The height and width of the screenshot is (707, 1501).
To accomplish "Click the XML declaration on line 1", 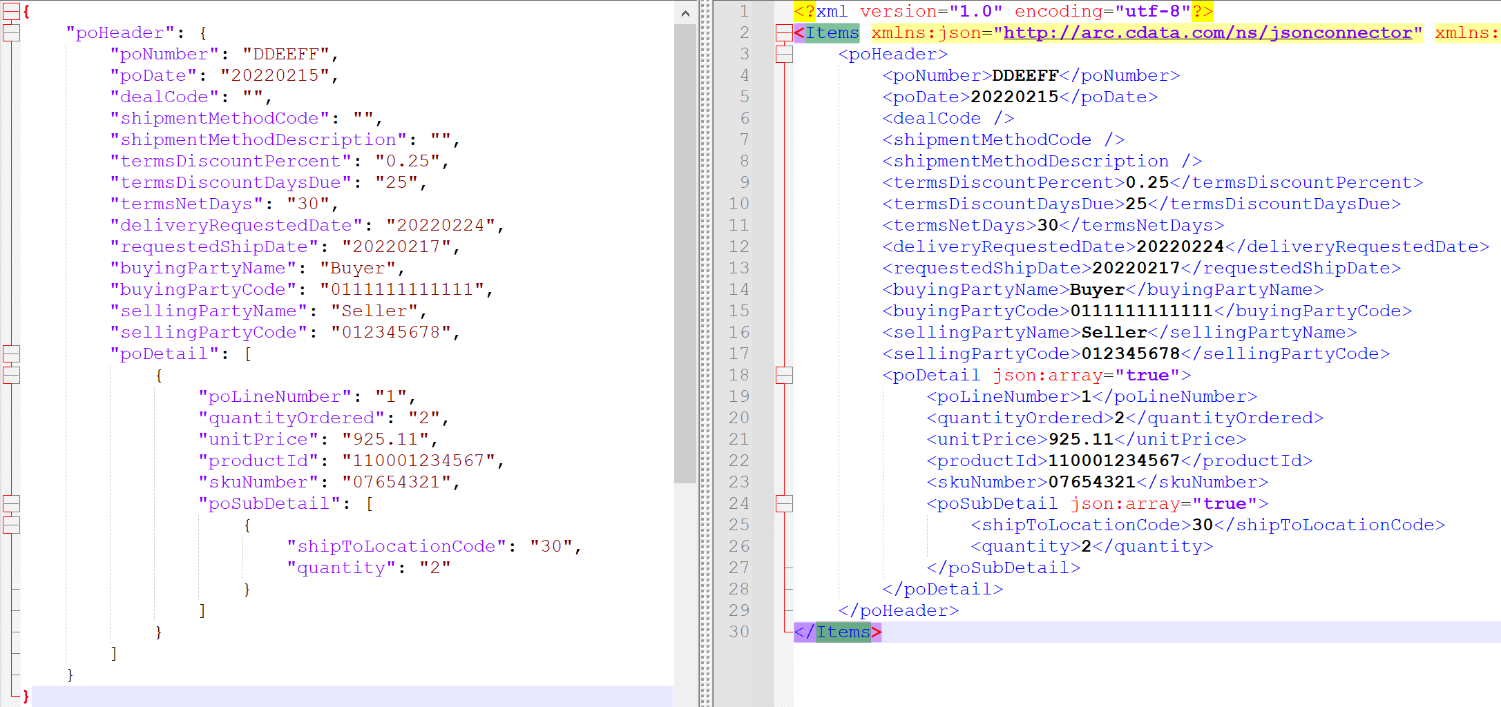I will point(1004,11).
